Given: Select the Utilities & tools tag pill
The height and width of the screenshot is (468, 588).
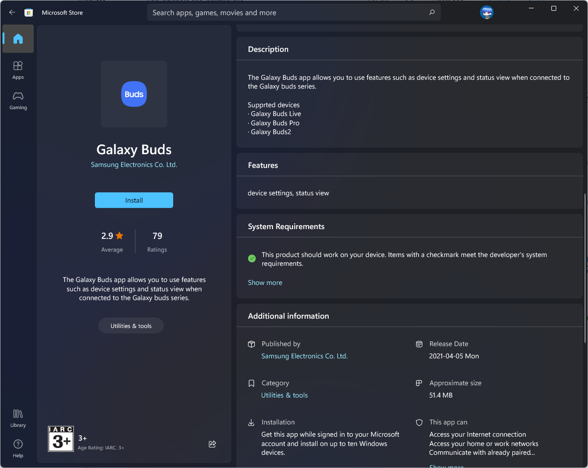Looking at the screenshot, I should pos(131,326).
